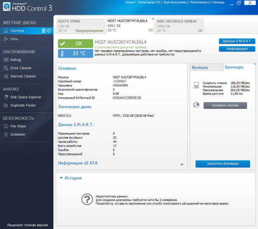Open Drive Cleaner
Image resolution: width=258 pixels, height=229 pixels.
27,68
